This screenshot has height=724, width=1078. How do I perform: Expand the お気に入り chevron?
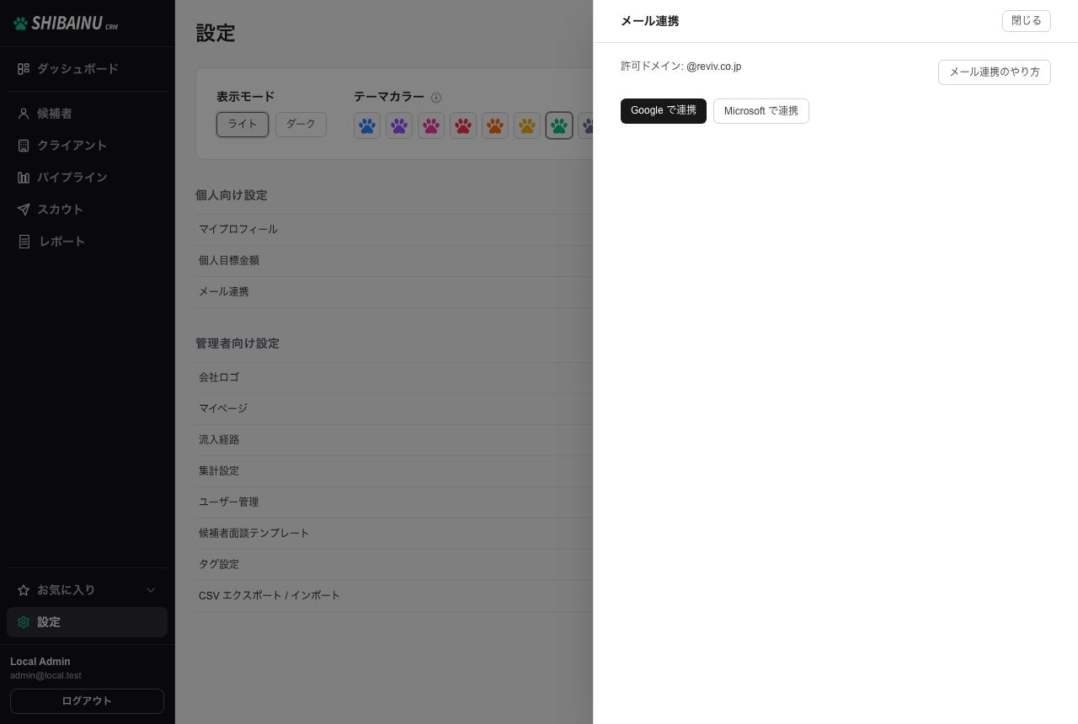point(151,590)
